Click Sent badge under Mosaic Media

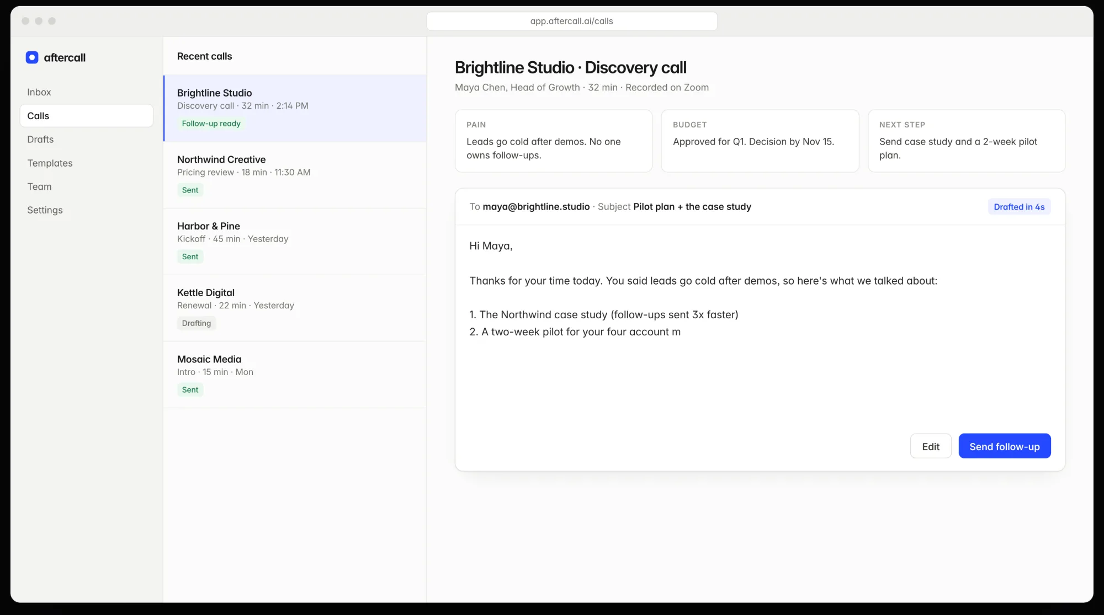[190, 390]
